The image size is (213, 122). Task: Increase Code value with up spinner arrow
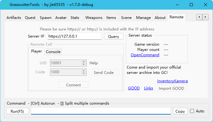pos(84,71)
